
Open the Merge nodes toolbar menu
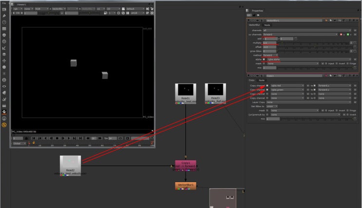coord(4,54)
